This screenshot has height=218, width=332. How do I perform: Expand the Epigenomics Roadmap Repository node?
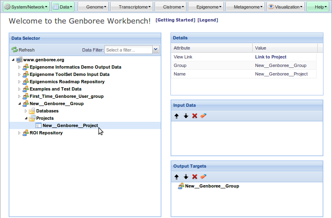(19, 82)
